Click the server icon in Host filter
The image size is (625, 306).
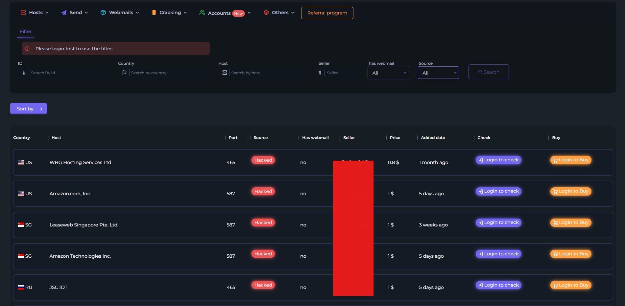(x=225, y=73)
